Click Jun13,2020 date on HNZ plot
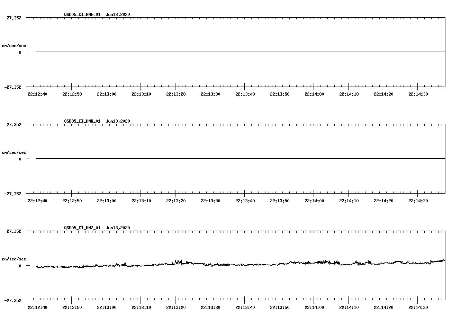 coord(118,228)
